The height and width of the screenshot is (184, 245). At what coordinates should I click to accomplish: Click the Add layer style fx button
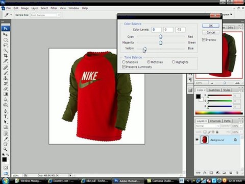(x=205, y=173)
